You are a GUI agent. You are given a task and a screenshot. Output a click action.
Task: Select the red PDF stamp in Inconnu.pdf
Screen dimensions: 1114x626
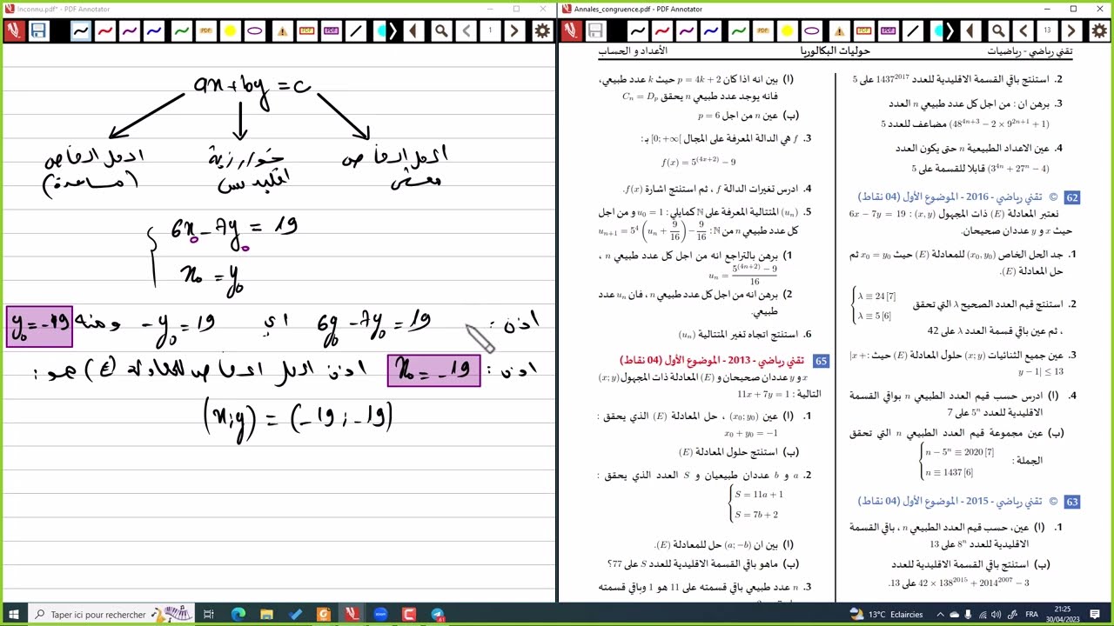point(306,31)
